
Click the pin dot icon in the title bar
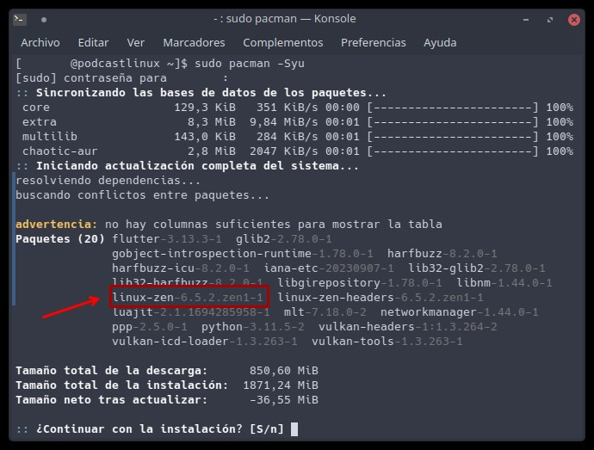[x=44, y=20]
